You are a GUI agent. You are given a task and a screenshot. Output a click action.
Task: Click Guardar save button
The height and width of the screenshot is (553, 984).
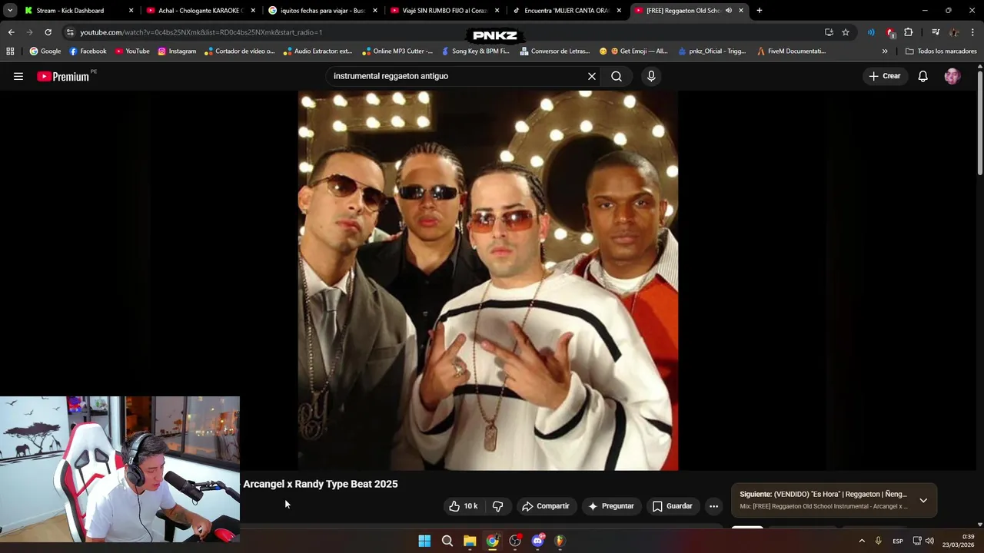[x=673, y=506]
